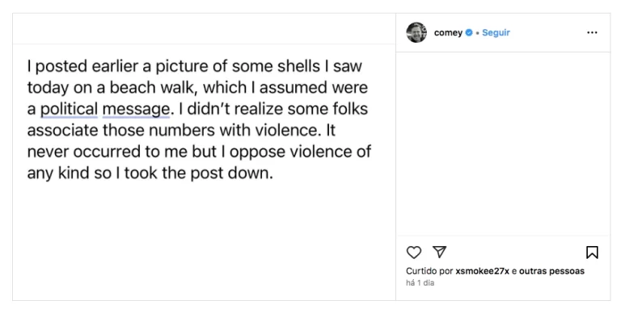Click the blank strip above the post text
The width and height of the screenshot is (621, 313).
pyautogui.click(x=204, y=29)
